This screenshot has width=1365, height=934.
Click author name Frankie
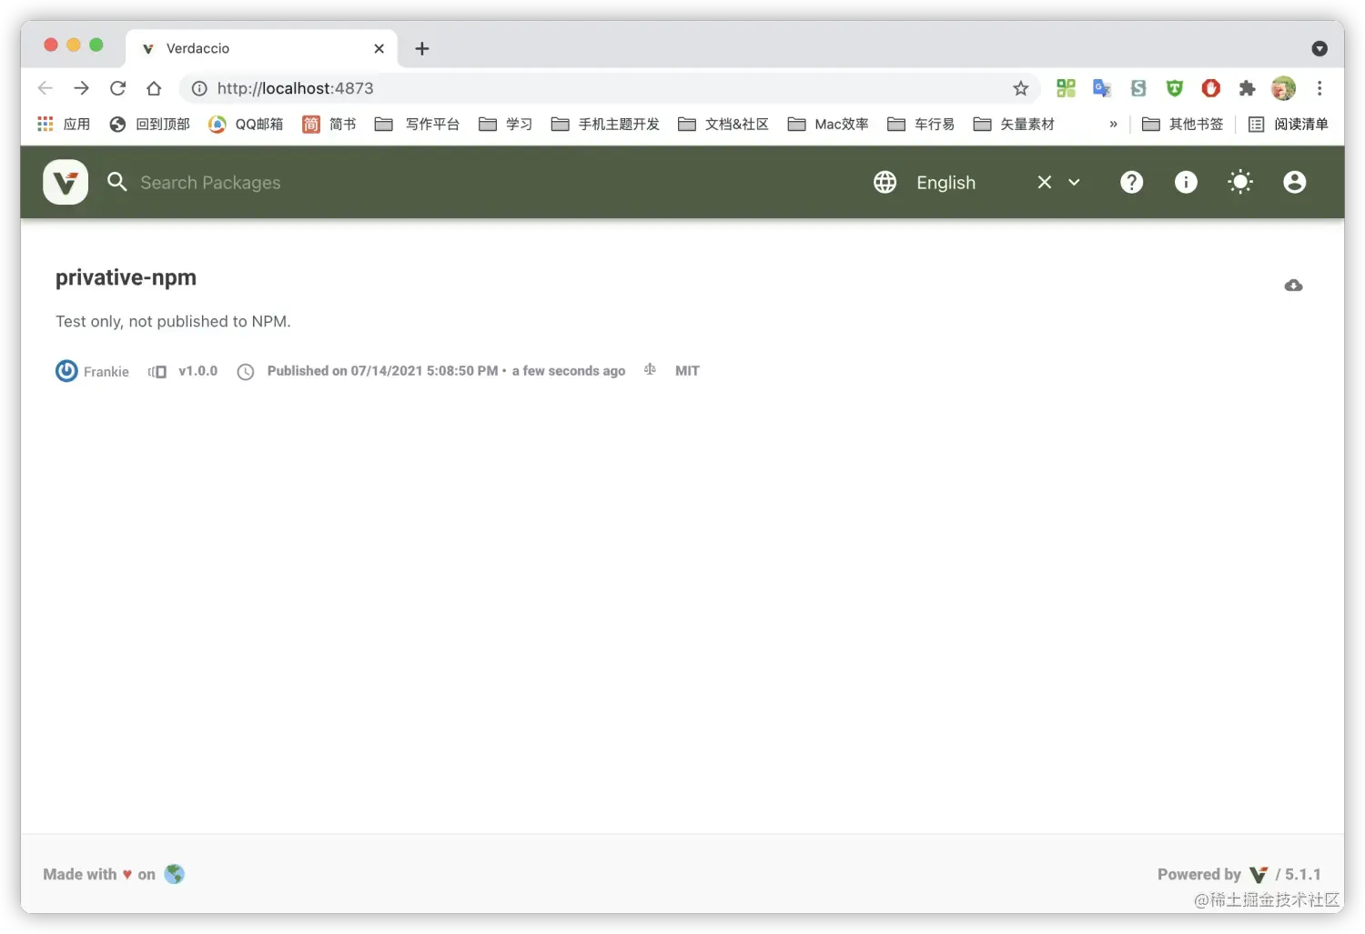point(106,372)
